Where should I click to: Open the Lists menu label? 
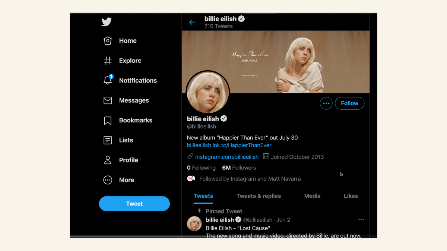126,140
